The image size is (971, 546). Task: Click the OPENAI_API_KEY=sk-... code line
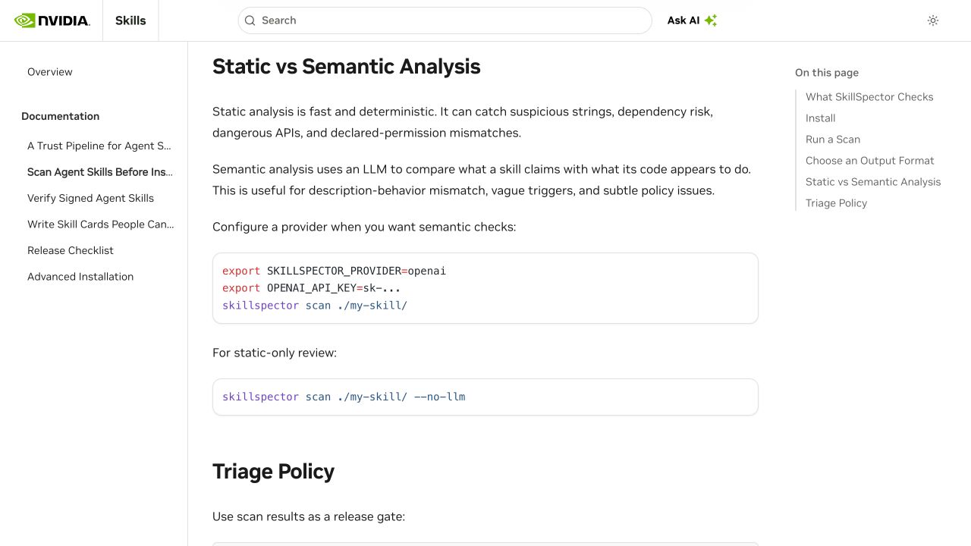click(x=311, y=288)
